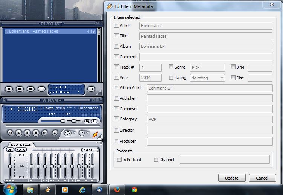Enable the Title checkbox

pos(116,35)
